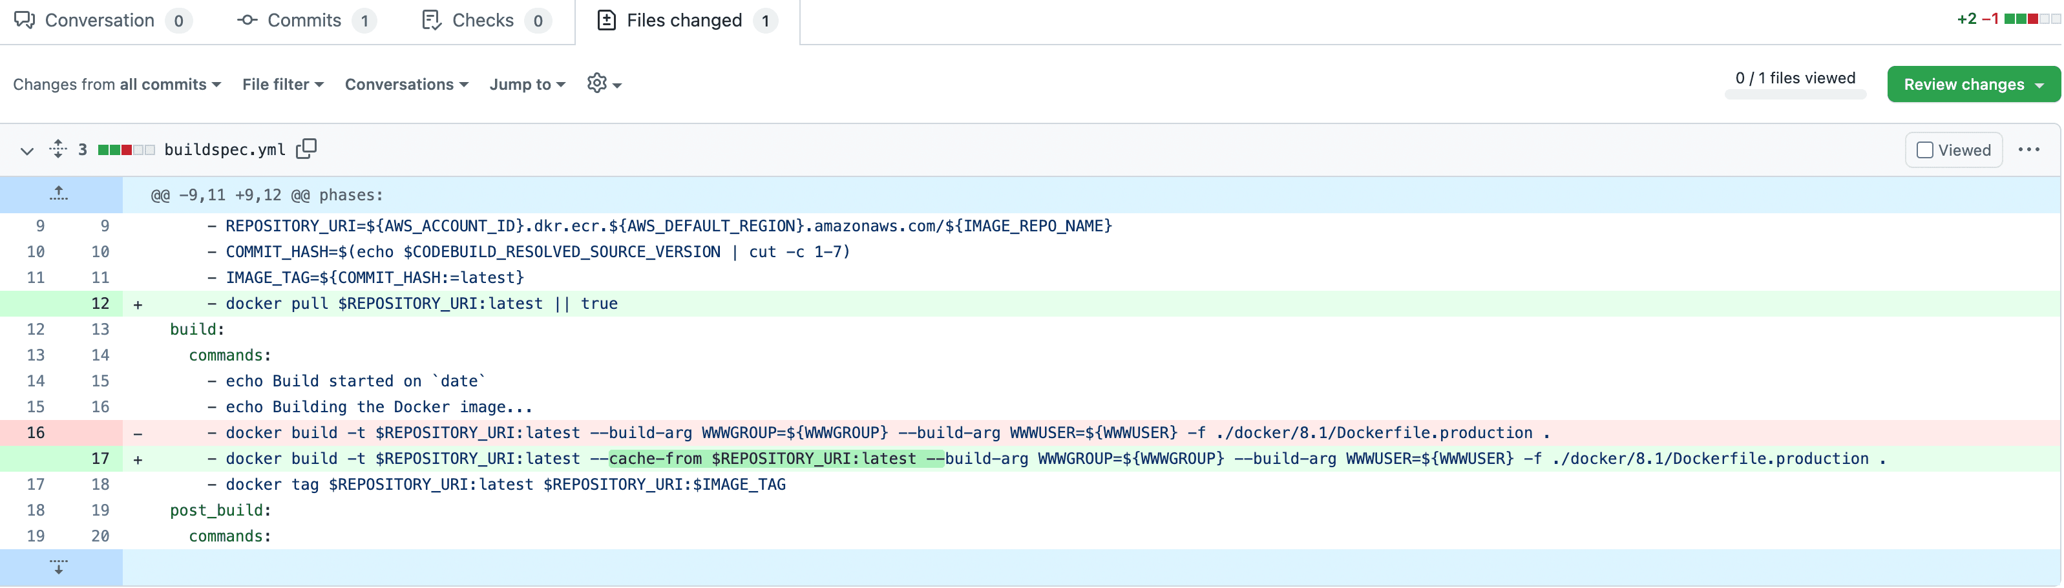Expand diff lines downward below line 20
The height and width of the screenshot is (588, 2064).
pyautogui.click(x=59, y=567)
